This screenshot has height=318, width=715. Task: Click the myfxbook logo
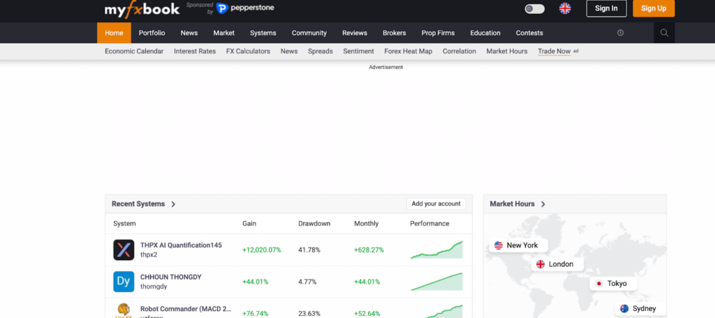[x=142, y=10]
